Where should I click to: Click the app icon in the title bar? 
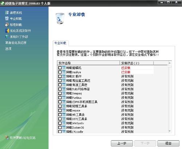coord(3,3)
